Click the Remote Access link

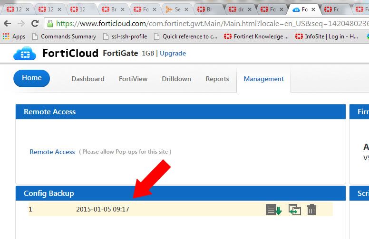(x=52, y=152)
